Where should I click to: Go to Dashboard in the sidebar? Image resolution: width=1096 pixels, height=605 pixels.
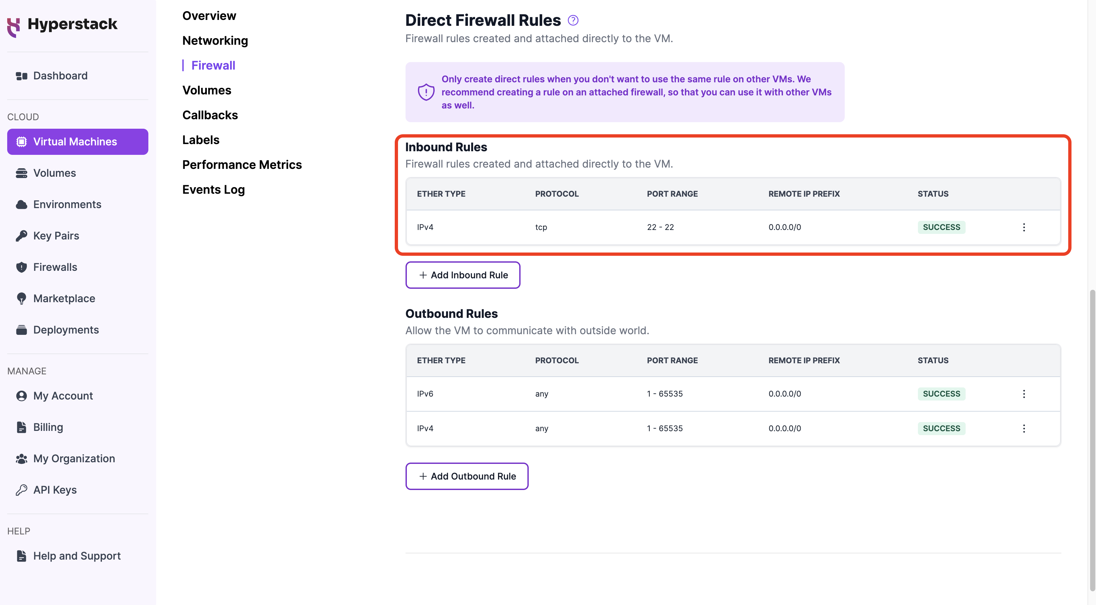pyautogui.click(x=77, y=76)
